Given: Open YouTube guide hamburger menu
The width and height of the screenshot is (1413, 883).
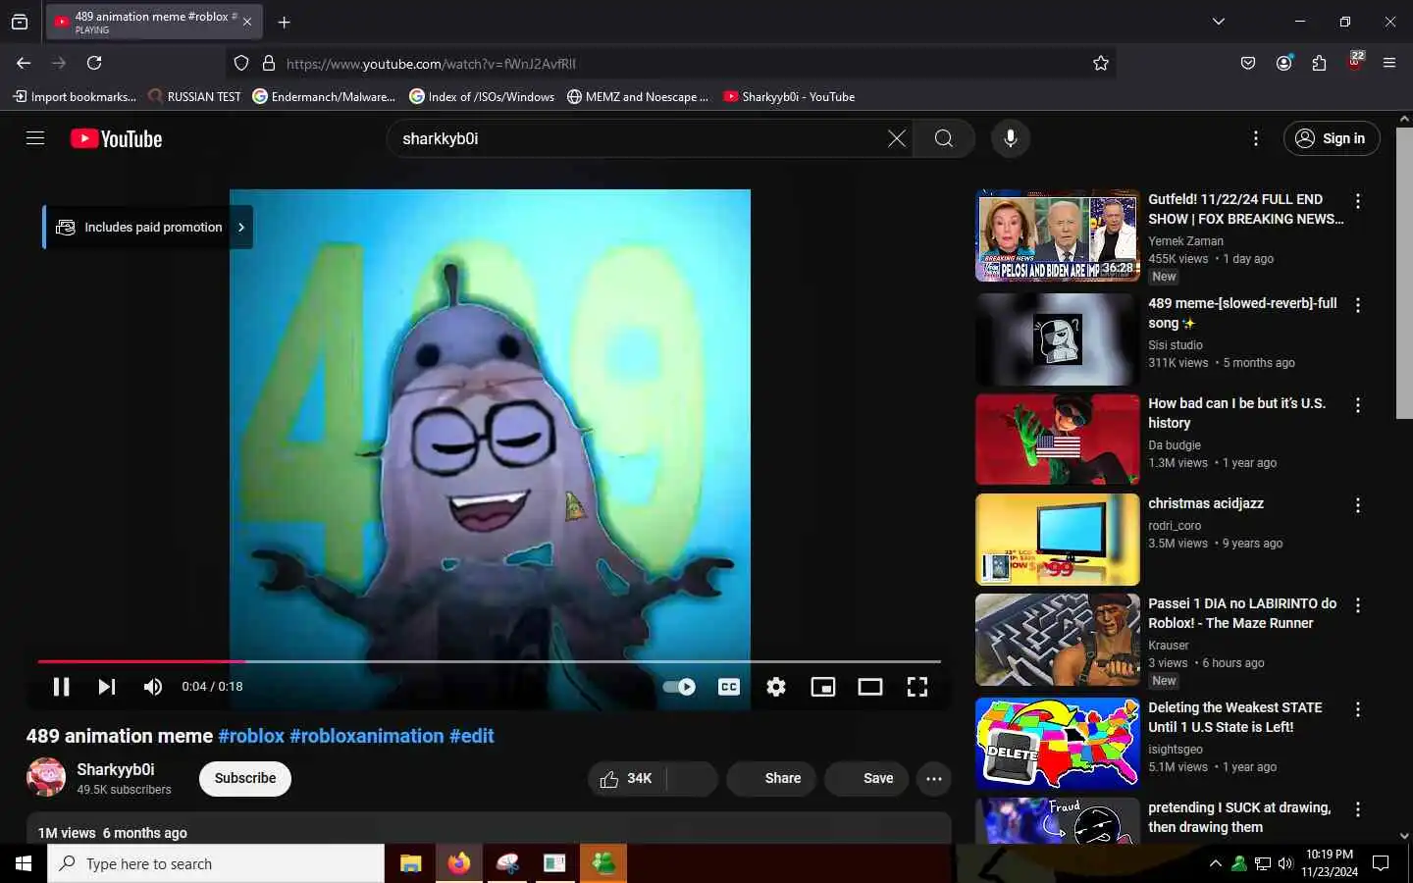Looking at the screenshot, I should pyautogui.click(x=35, y=138).
